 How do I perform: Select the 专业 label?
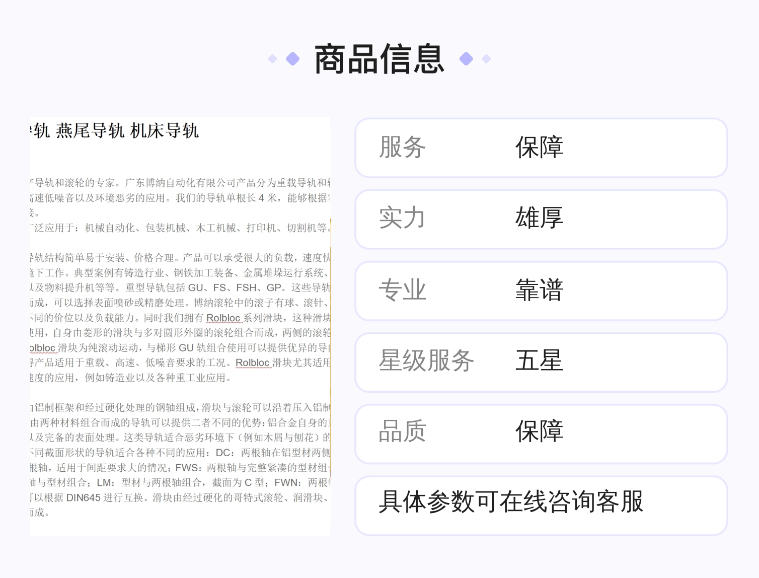402,291
